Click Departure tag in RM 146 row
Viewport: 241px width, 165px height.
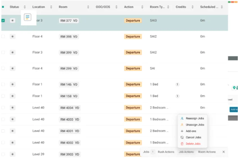133,84
